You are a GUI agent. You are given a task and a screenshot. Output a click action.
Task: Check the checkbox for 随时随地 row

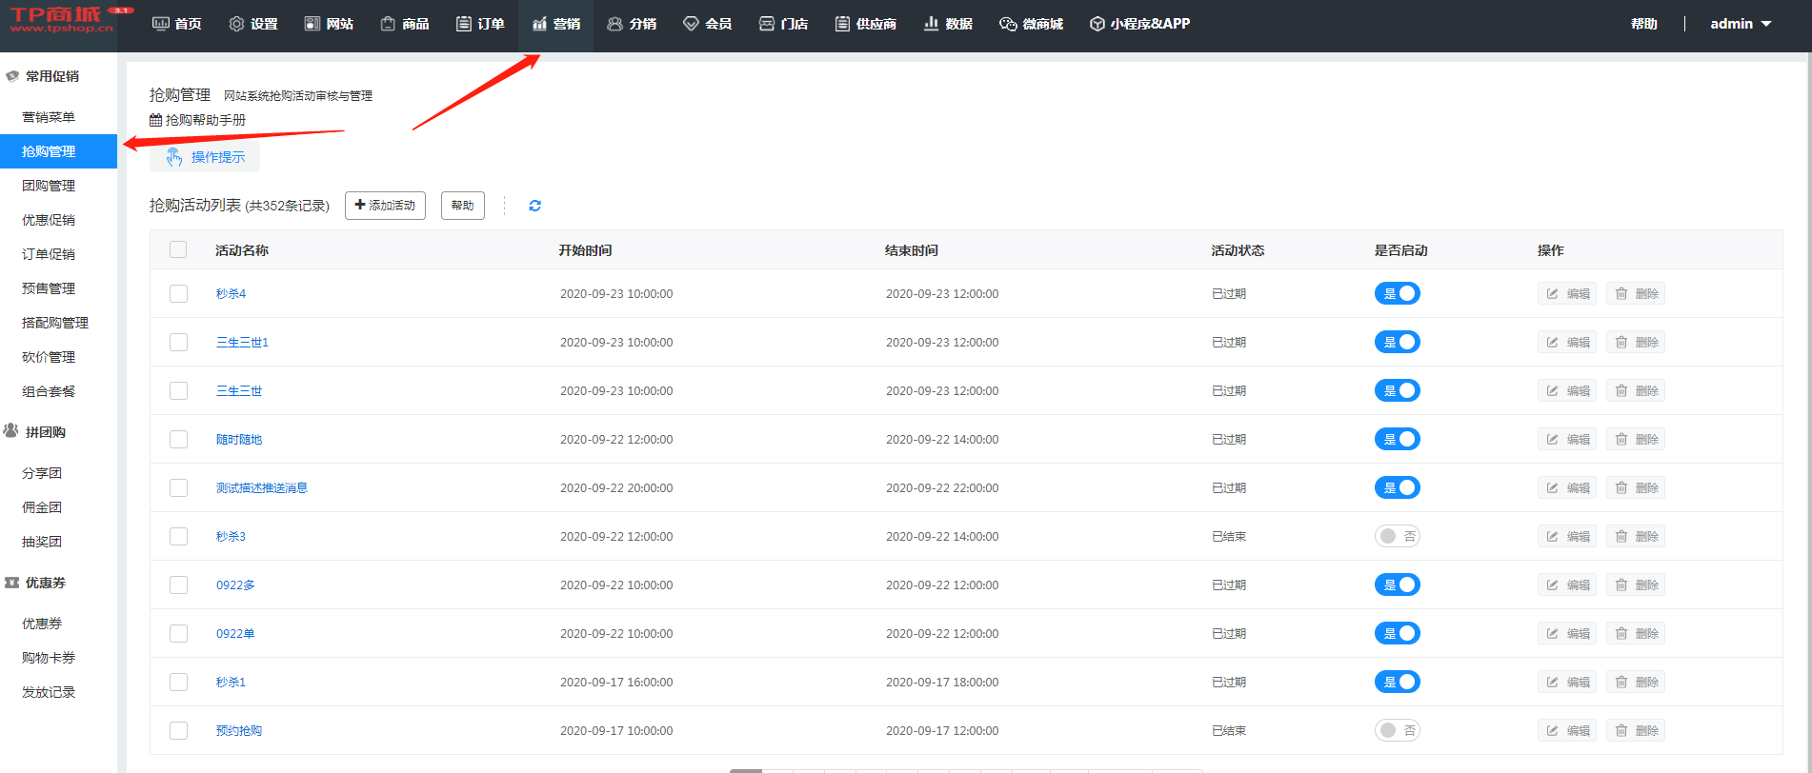[178, 440]
